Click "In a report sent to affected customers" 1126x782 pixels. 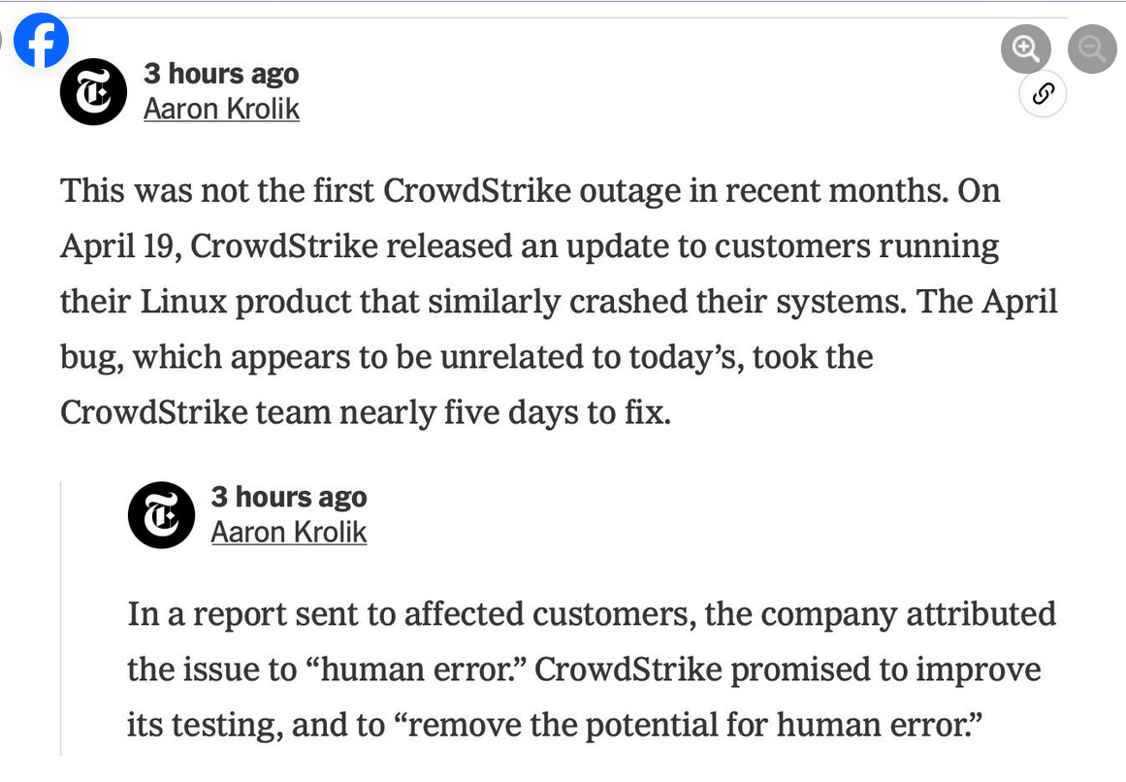[411, 614]
